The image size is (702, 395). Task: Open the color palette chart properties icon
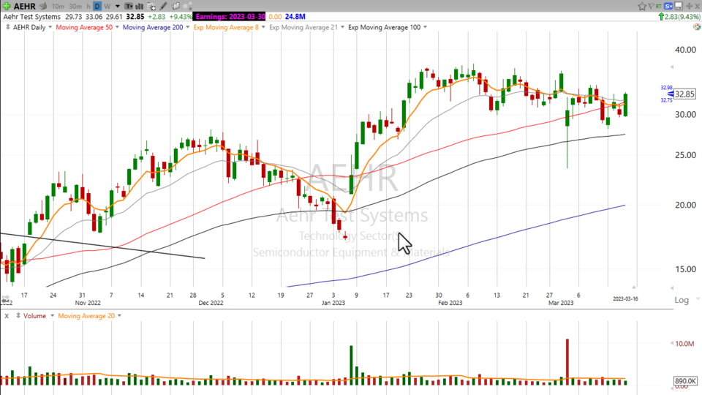(697, 27)
